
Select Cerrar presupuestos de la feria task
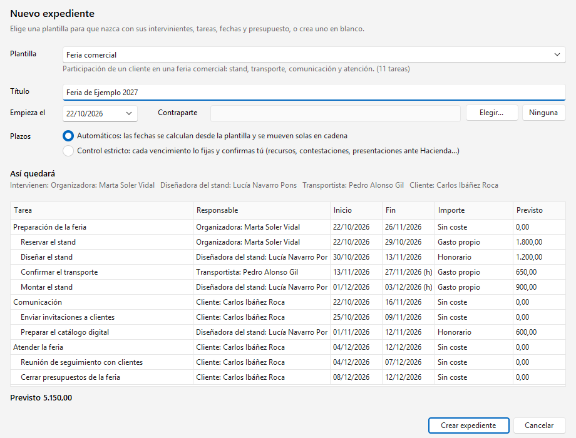pyautogui.click(x=288, y=377)
